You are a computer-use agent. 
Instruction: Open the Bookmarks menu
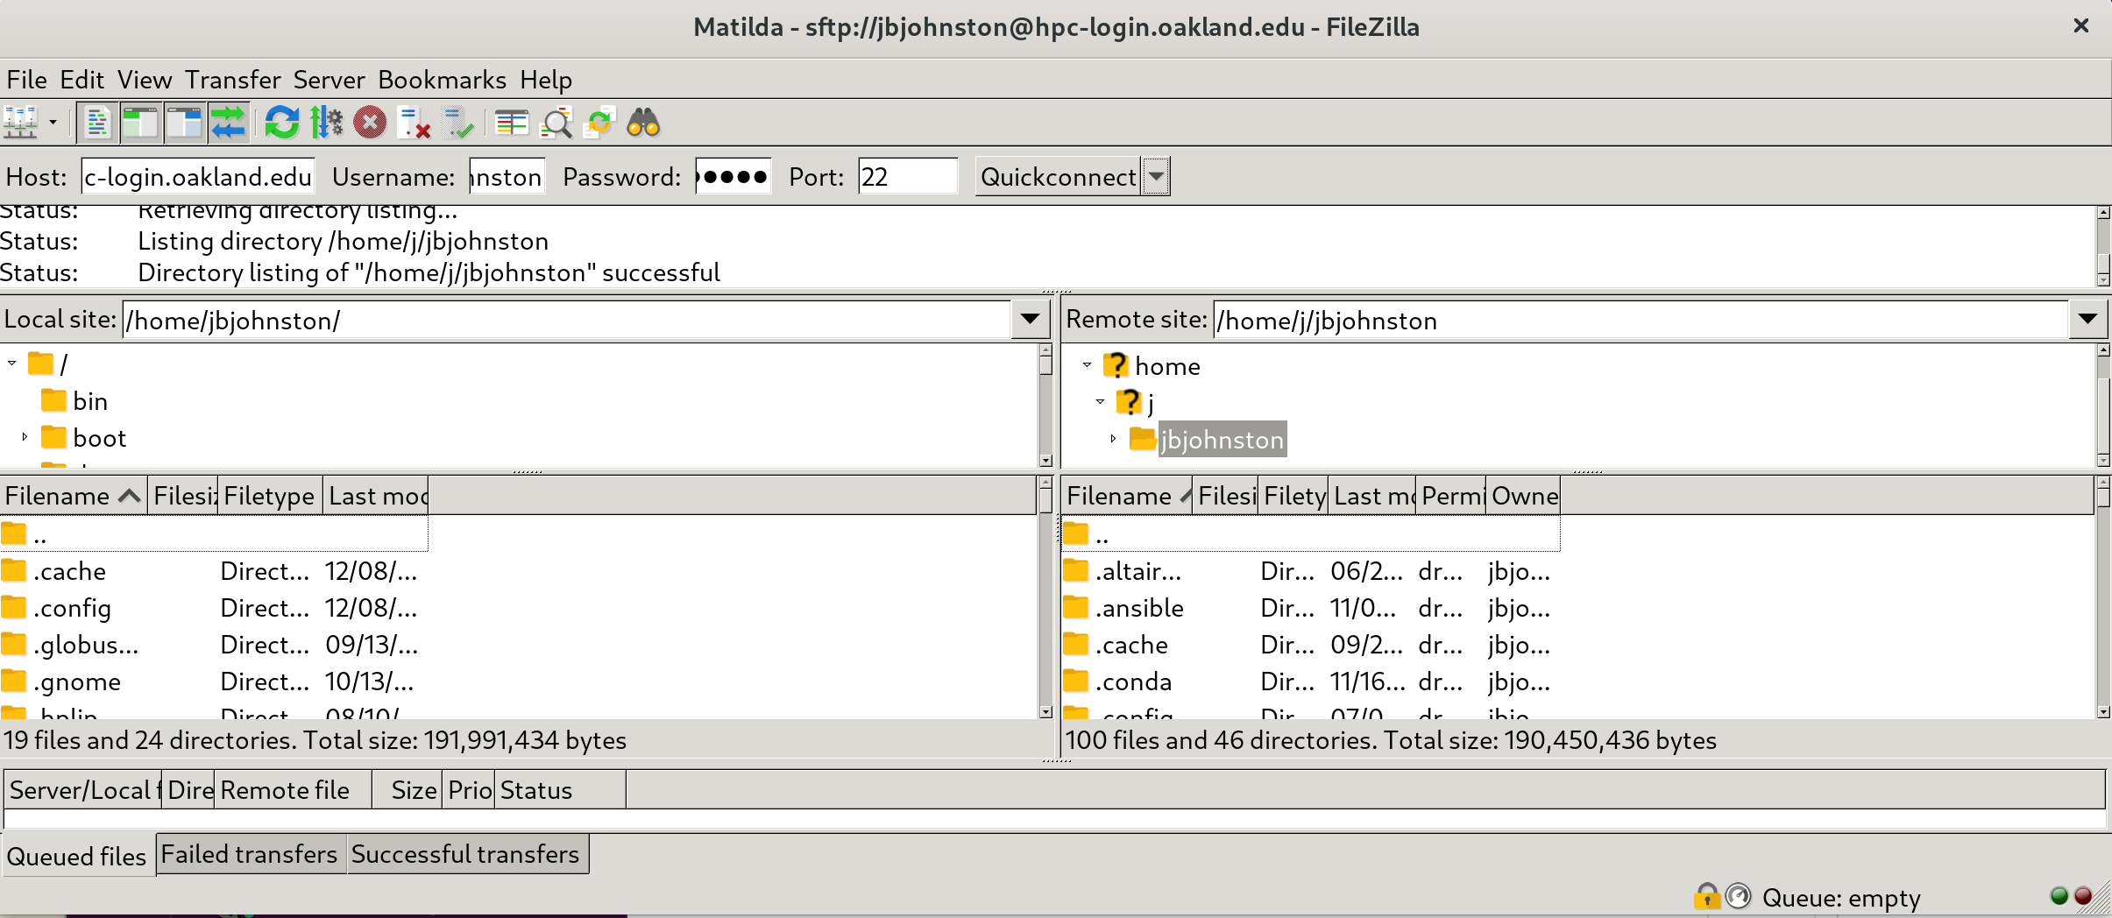[x=442, y=80]
